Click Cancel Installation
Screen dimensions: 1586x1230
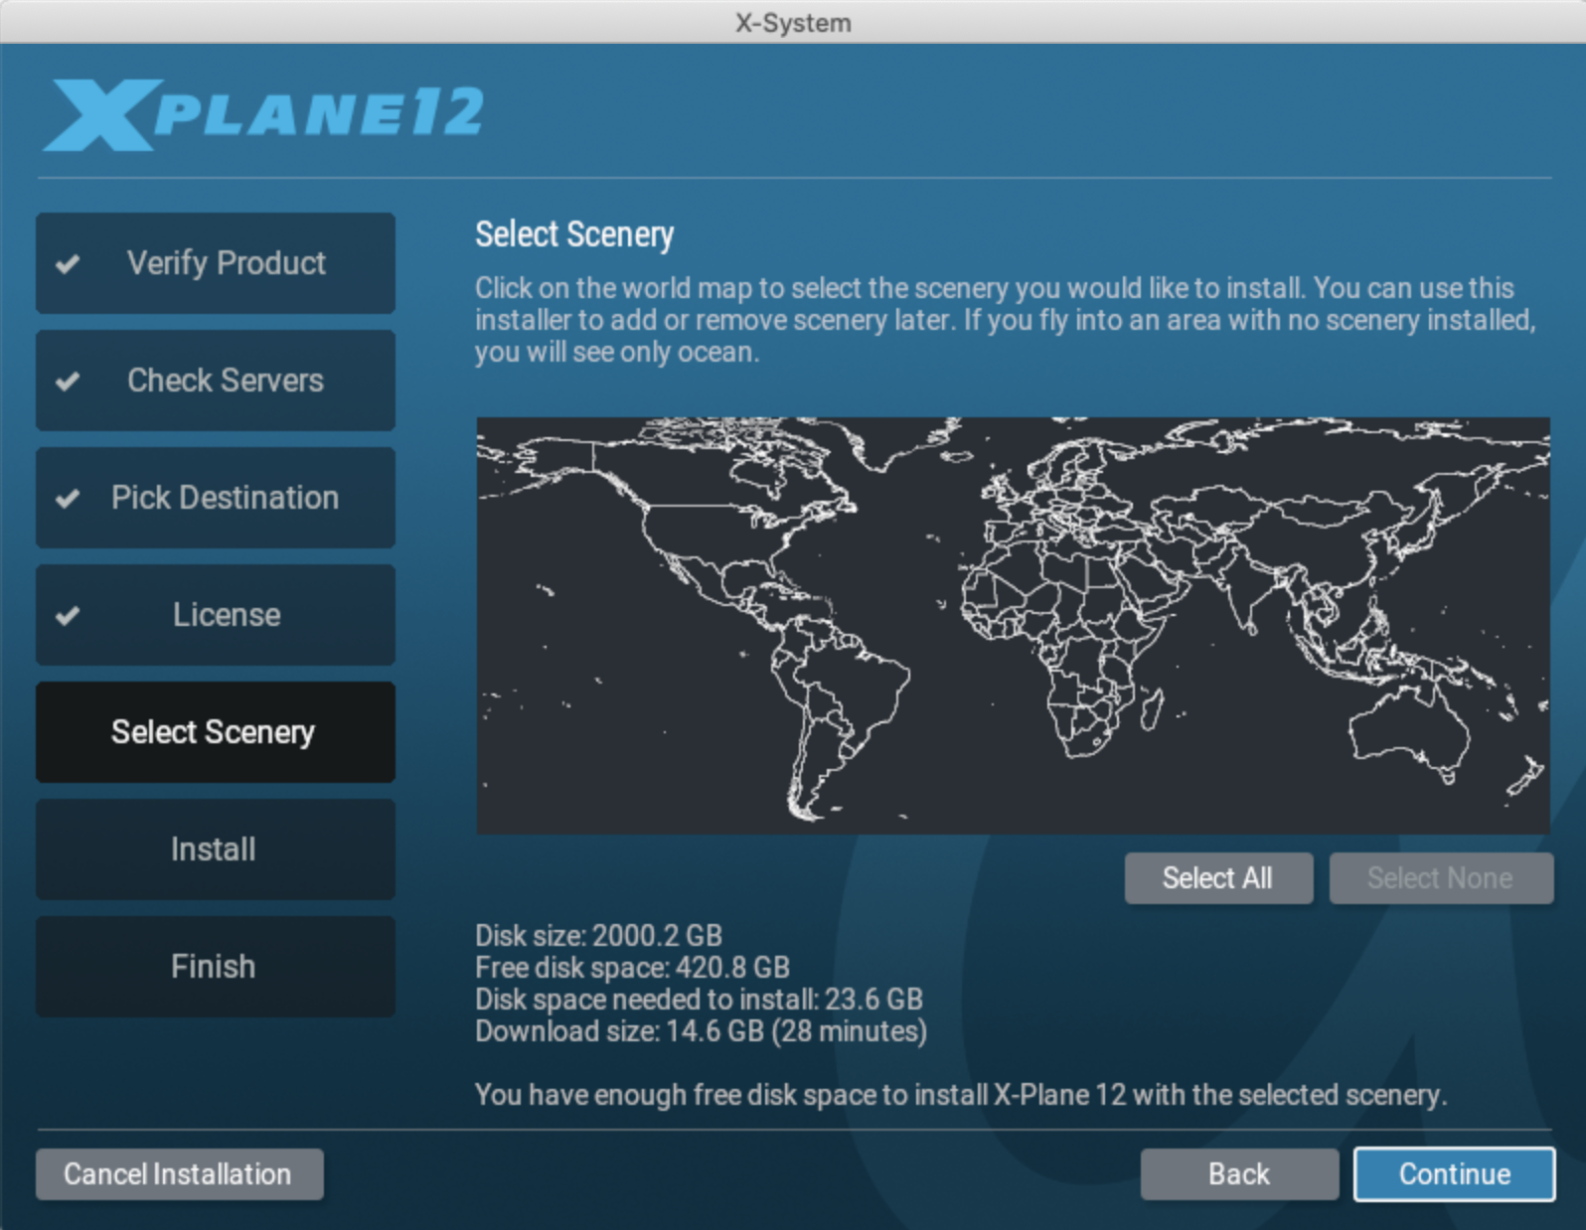tap(179, 1174)
